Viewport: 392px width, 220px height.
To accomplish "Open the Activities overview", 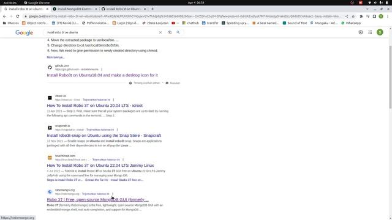I will 10,2.
